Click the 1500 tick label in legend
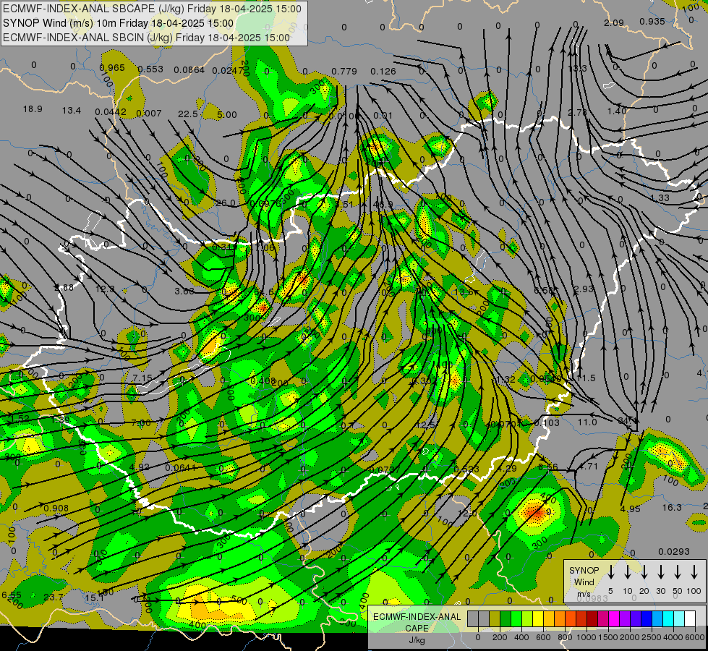Image resolution: width=708 pixels, height=651 pixels. pyautogui.click(x=608, y=637)
